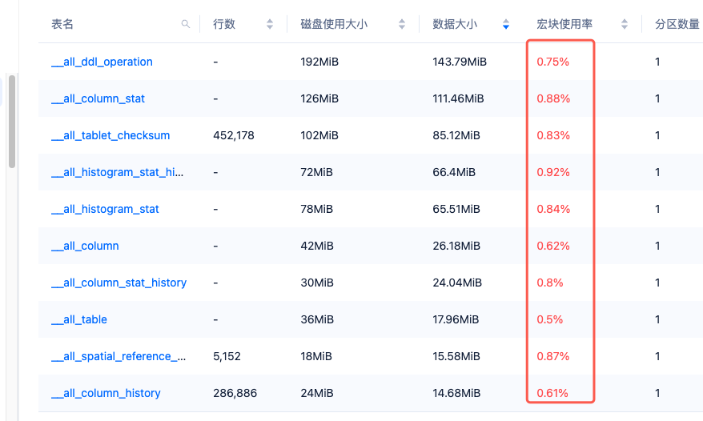Open truncated __all_histogram_stat_hi... table link
Screen dimensions: 703x421
[x=118, y=172]
